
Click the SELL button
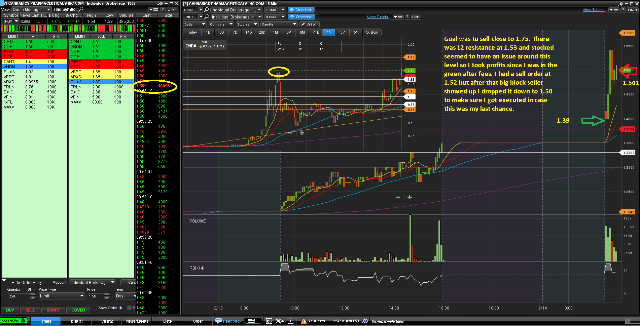tap(30, 310)
